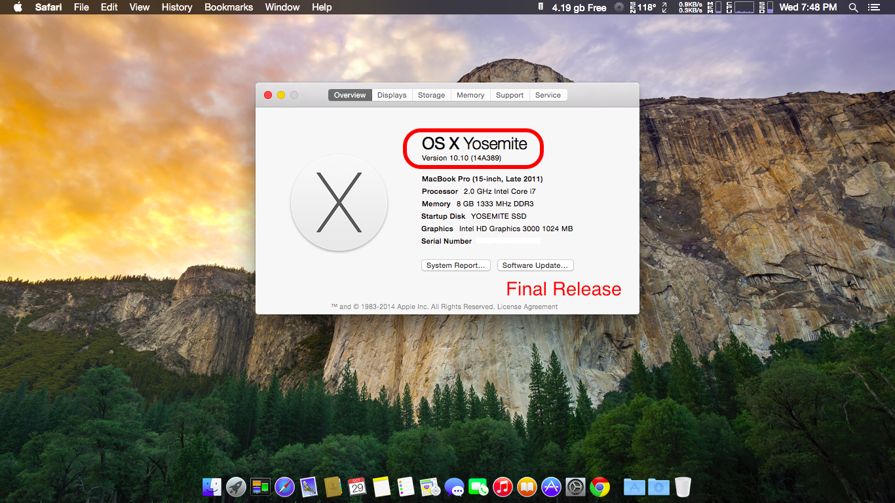Open the Bookmarks menu

[229, 7]
